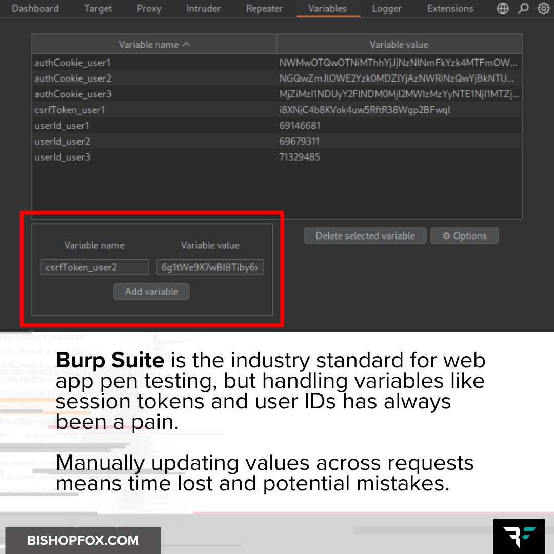Select the authCookie_user2 row

tap(276, 78)
